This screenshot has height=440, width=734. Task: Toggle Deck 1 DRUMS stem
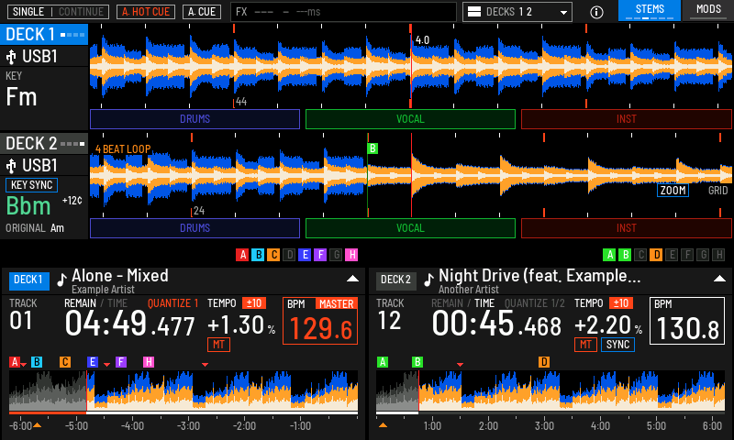(195, 119)
